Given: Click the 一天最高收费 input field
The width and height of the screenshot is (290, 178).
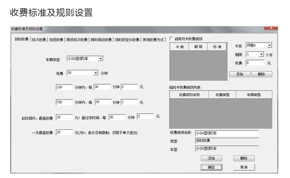Looking at the screenshot, I should pyautogui.click(x=64, y=132).
